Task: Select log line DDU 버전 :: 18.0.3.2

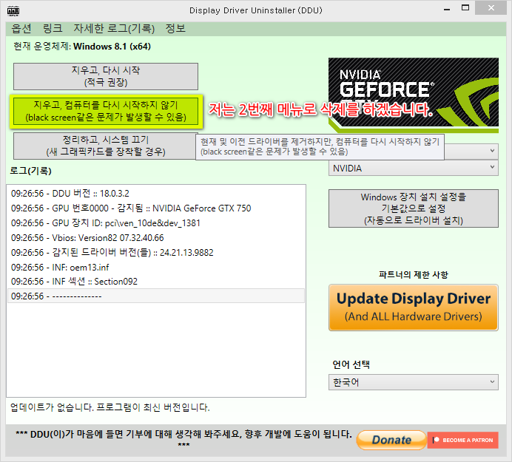Action: click(156, 194)
